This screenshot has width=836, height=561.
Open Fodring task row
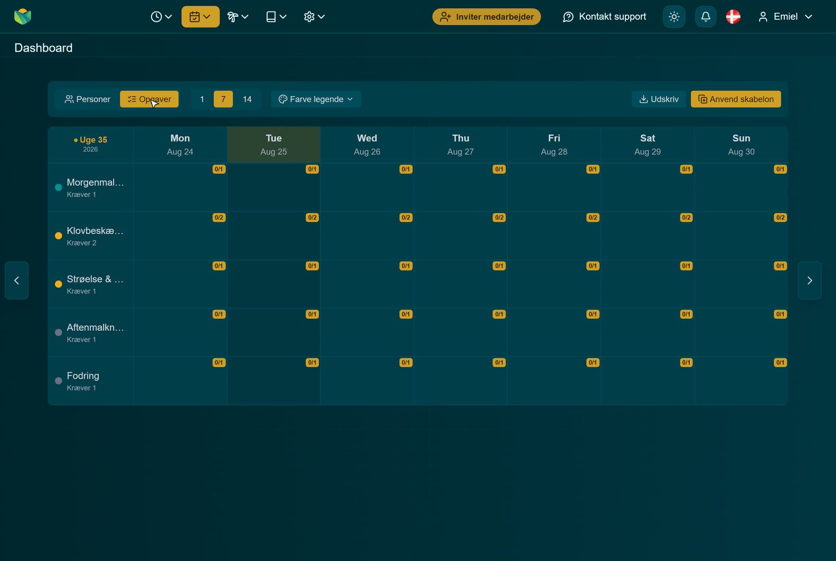[90, 381]
